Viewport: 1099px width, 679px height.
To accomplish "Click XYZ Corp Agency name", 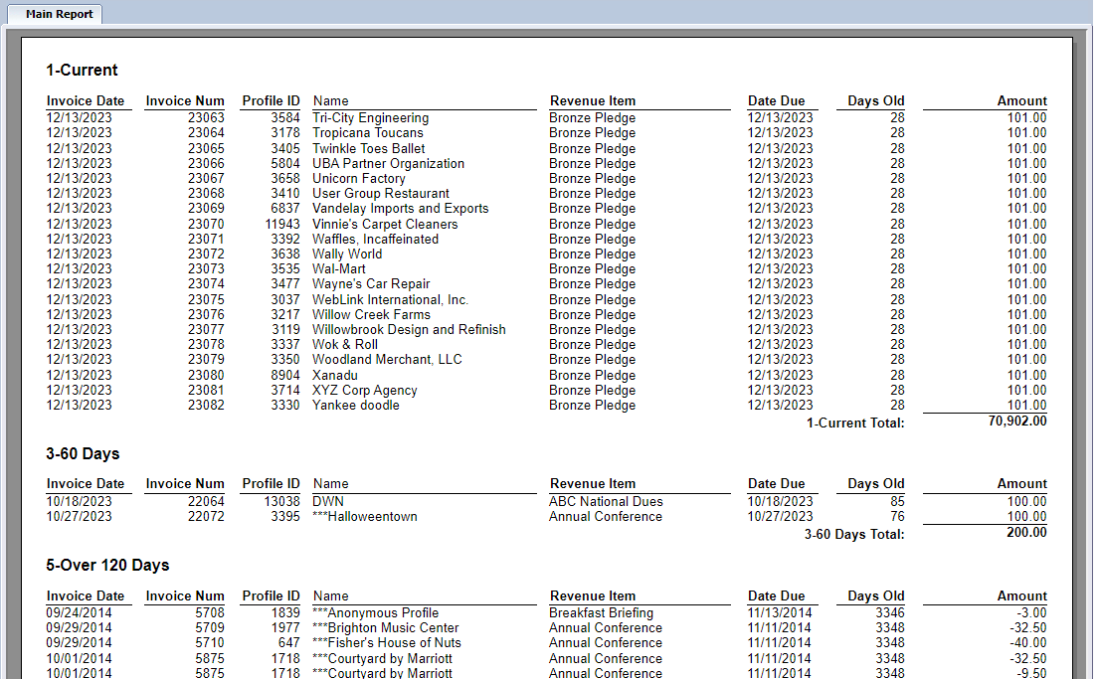I will pyautogui.click(x=365, y=391).
